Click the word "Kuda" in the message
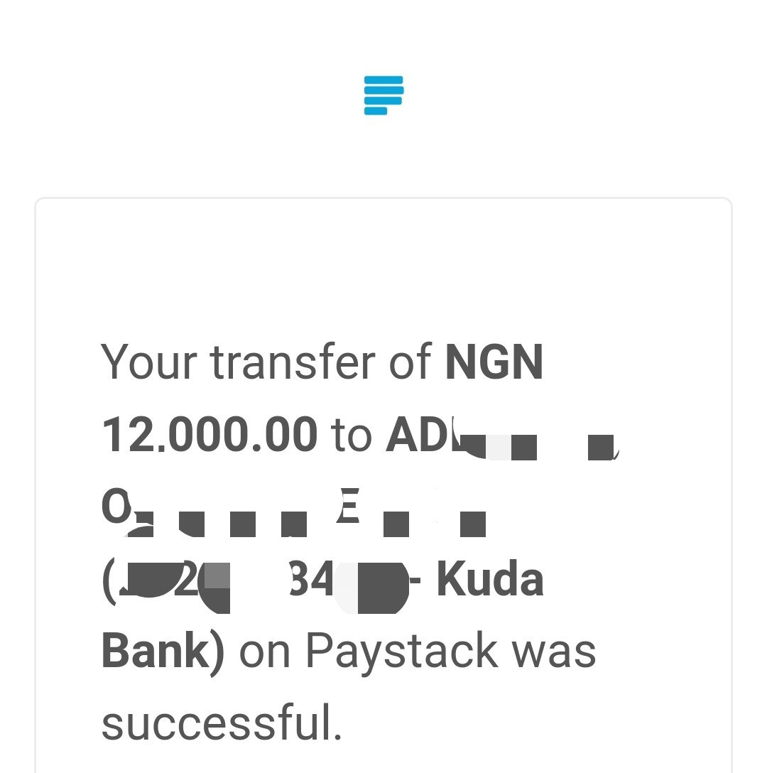 click(490, 578)
